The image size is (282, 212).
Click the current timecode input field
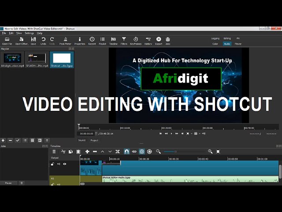pos(86,134)
